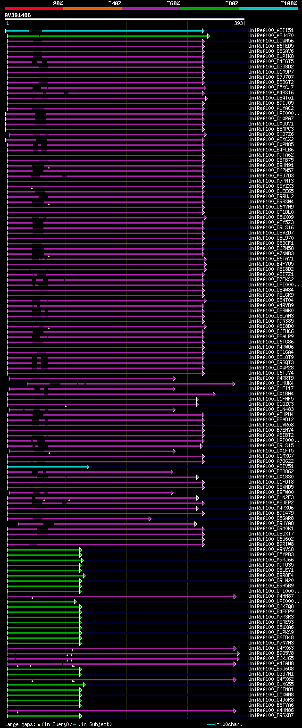This screenshot has width=302, height=728.
Task: Select the UniRef100_B9Q5V8 label
Action: click(271, 653)
